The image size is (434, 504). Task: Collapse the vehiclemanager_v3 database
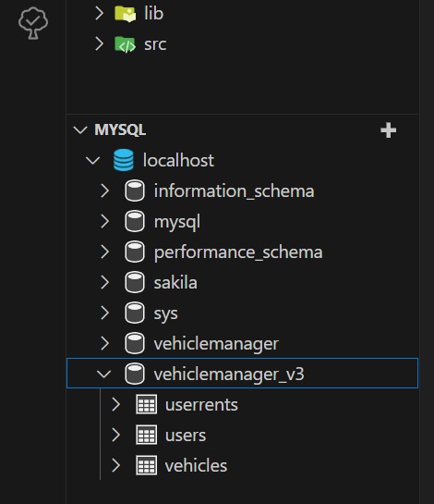[103, 374]
